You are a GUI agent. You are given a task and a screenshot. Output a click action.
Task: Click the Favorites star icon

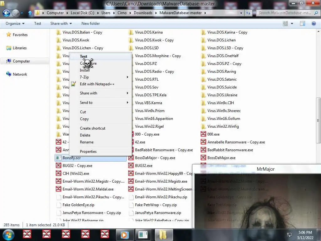8,35
